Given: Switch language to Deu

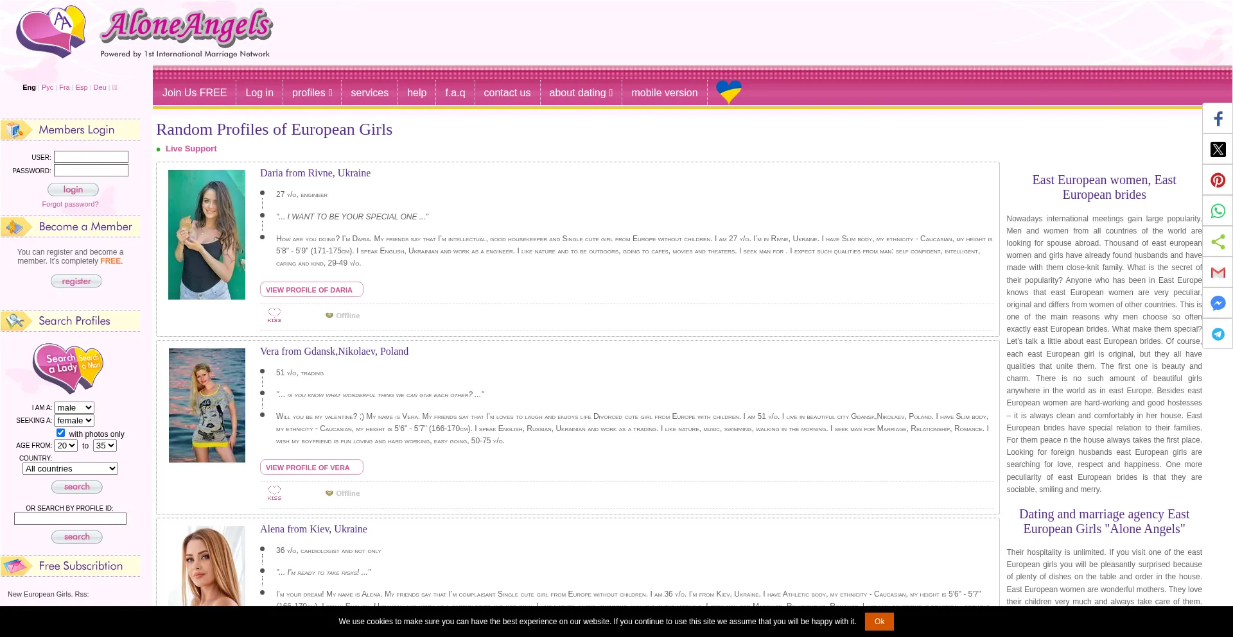Looking at the screenshot, I should (100, 87).
